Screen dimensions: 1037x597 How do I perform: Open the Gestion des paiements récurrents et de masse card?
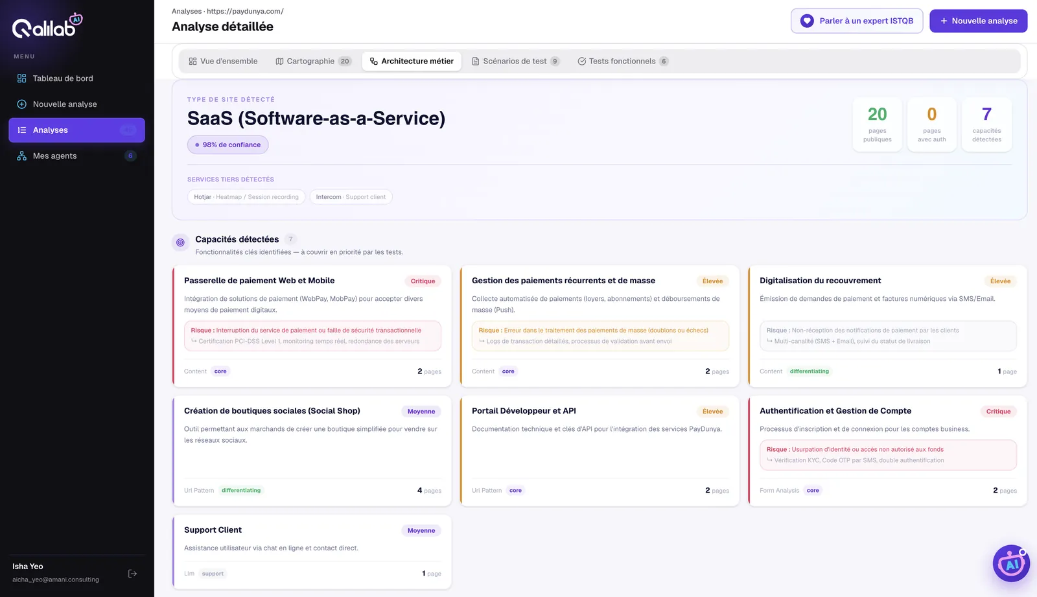point(600,326)
